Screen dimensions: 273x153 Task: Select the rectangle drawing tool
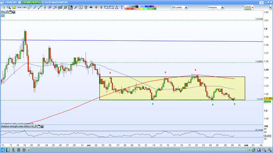click(112, 7)
